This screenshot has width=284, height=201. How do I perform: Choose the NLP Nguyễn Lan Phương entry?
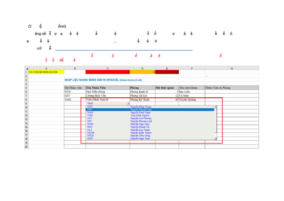[150, 118]
